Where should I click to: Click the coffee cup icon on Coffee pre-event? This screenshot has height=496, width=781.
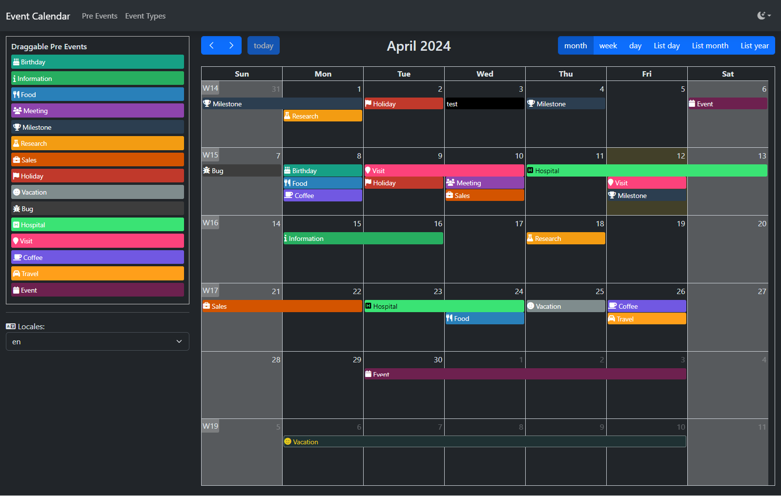click(x=18, y=258)
